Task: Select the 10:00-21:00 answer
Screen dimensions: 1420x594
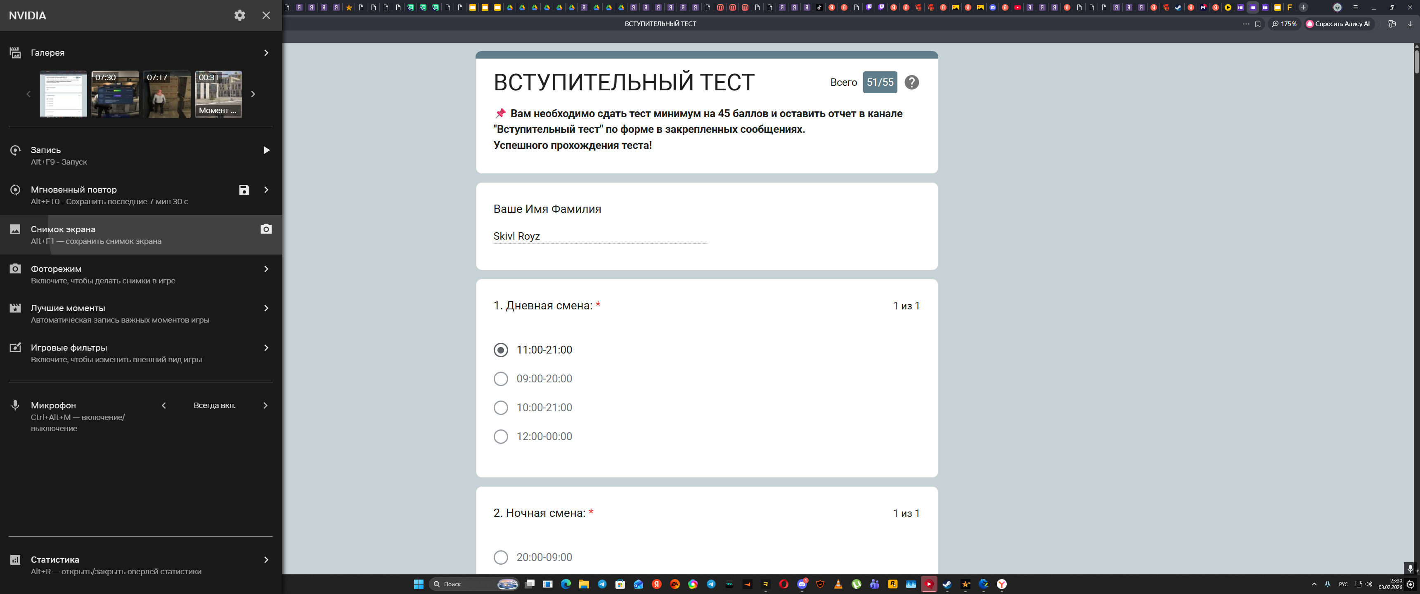Action: pyautogui.click(x=501, y=408)
